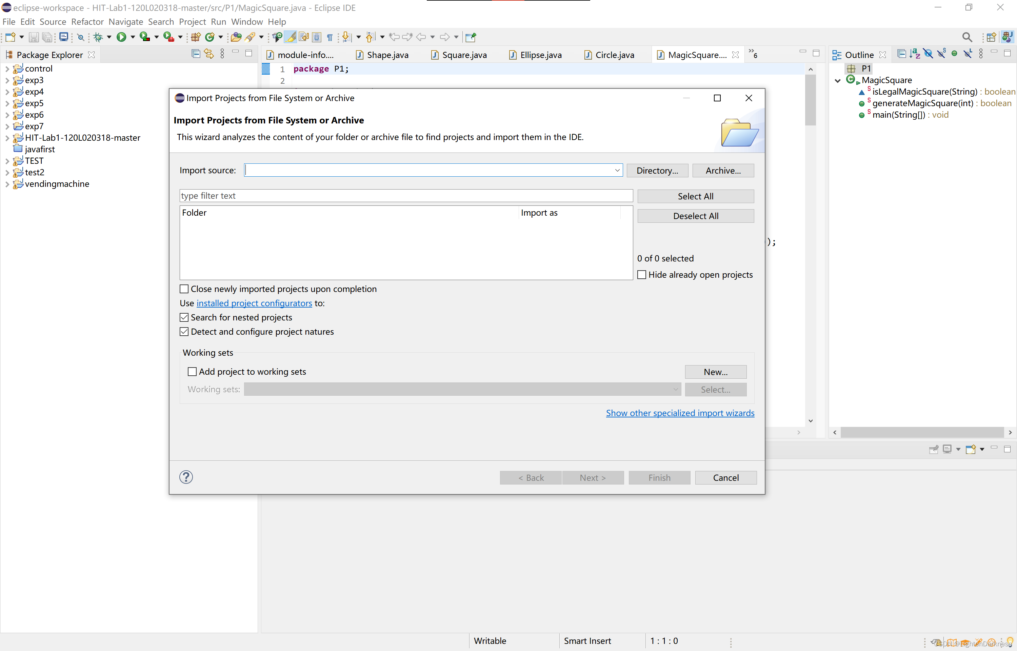Screen dimensions: 1017x651
Task: Click Link with Editor icon in Package Explorer
Action: pyautogui.click(x=209, y=54)
